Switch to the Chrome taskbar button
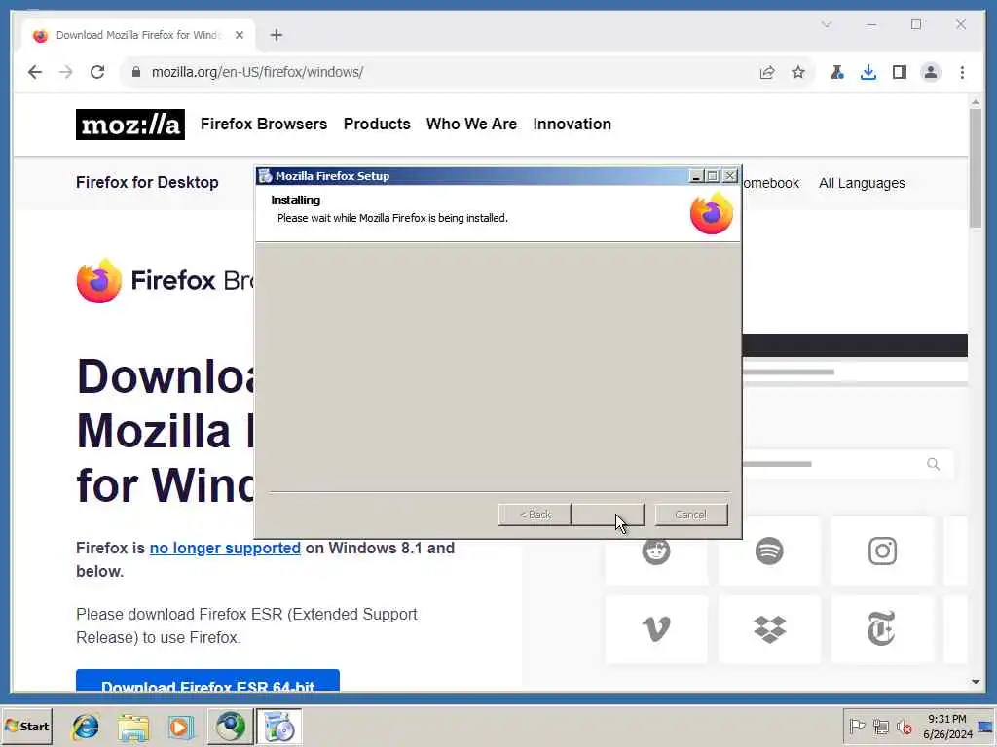Image resolution: width=997 pixels, height=747 pixels. click(230, 727)
